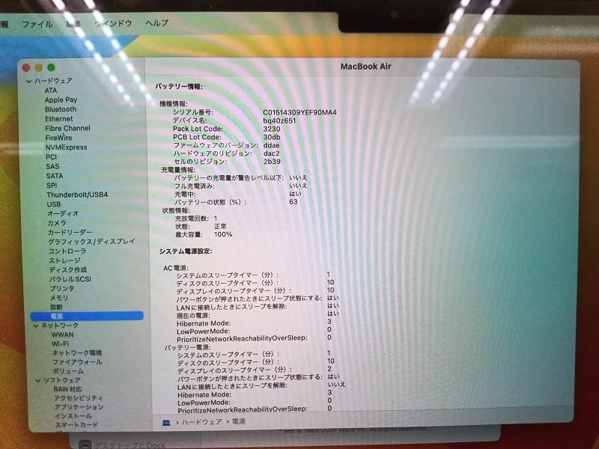Select ボリューム in the sidebar
Image resolution: width=599 pixels, height=449 pixels.
(x=68, y=371)
